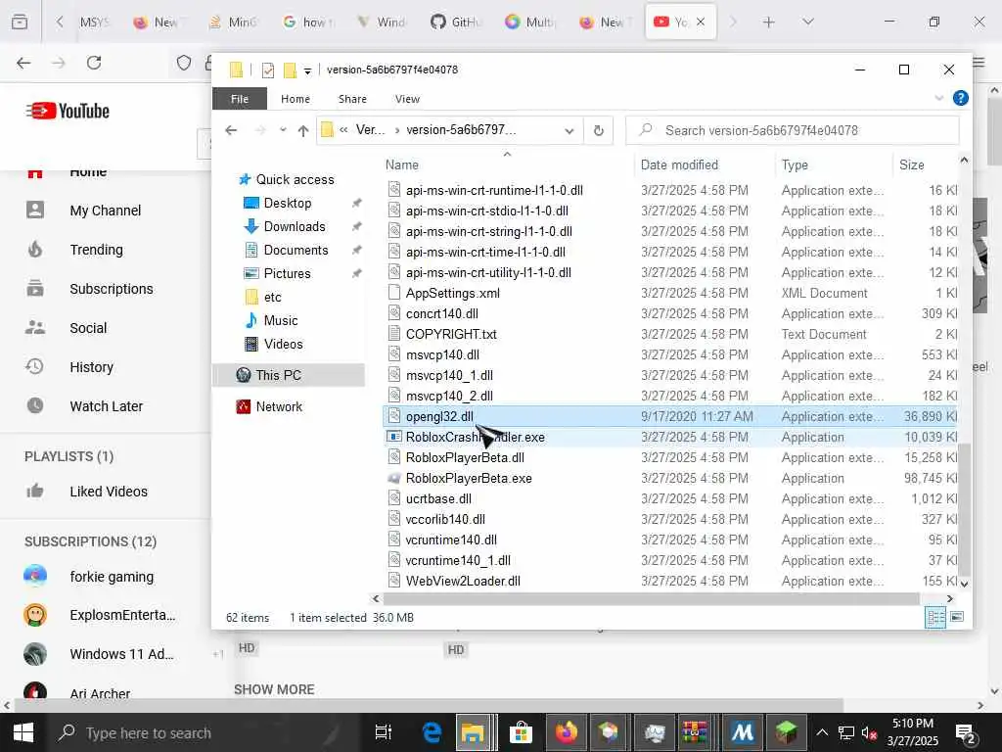This screenshot has height=752, width=1002.
Task: Go up one folder level arrow
Action: tap(303, 130)
